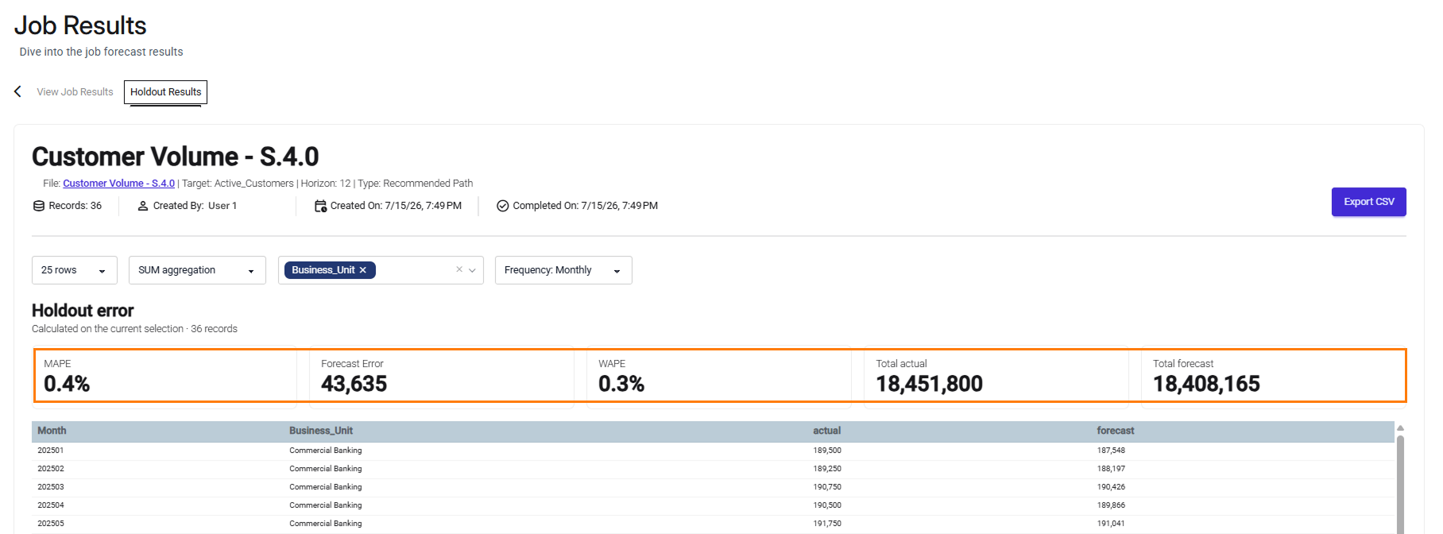Image resolution: width=1443 pixels, height=534 pixels.
Task: Click the actual value 189,500
Action: pos(827,451)
